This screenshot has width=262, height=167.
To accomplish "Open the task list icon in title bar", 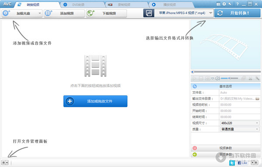I will click(x=218, y=4).
